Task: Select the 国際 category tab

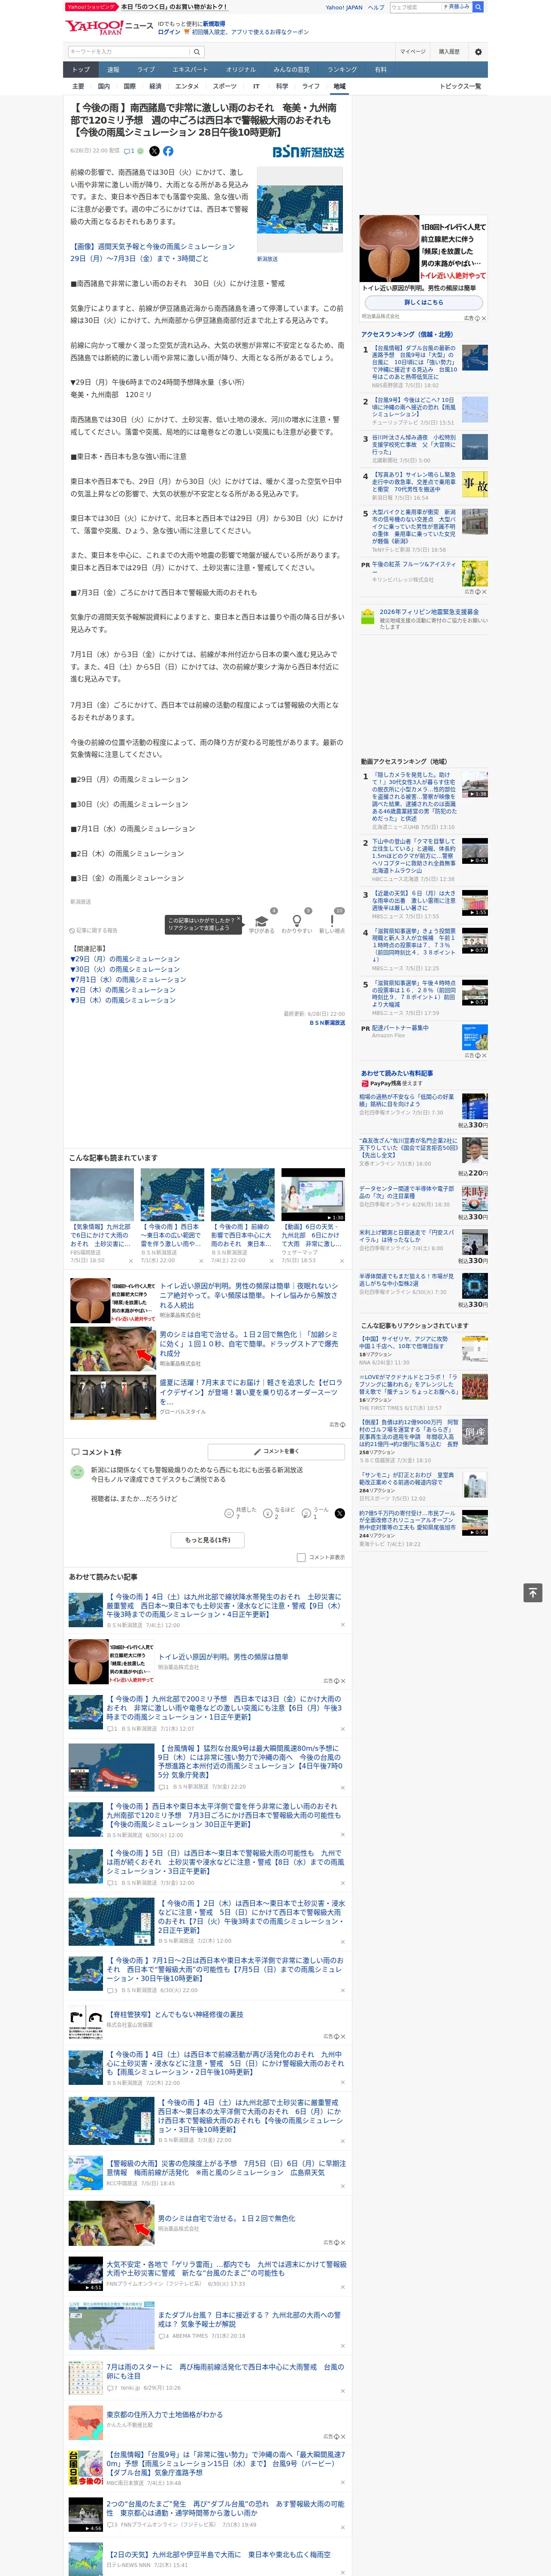Action: coord(130,86)
